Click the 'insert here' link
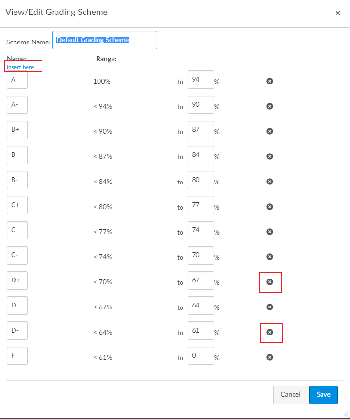 coord(20,67)
